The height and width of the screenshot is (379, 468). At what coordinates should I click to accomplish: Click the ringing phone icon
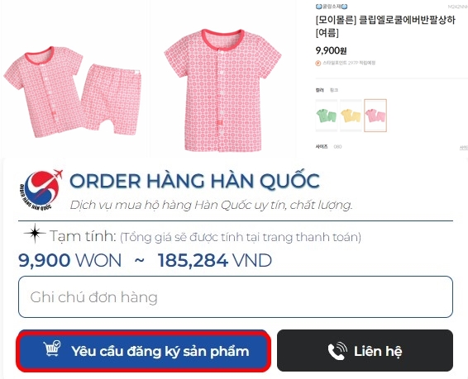(337, 351)
